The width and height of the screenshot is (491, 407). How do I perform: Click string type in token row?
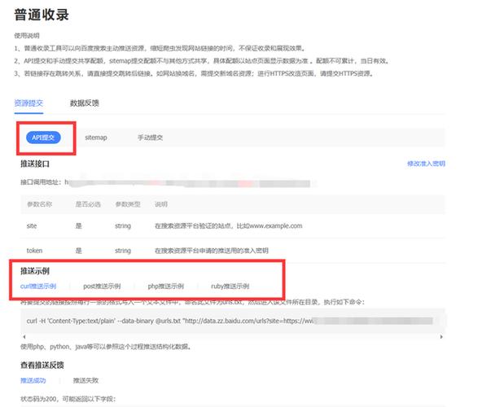123,251
